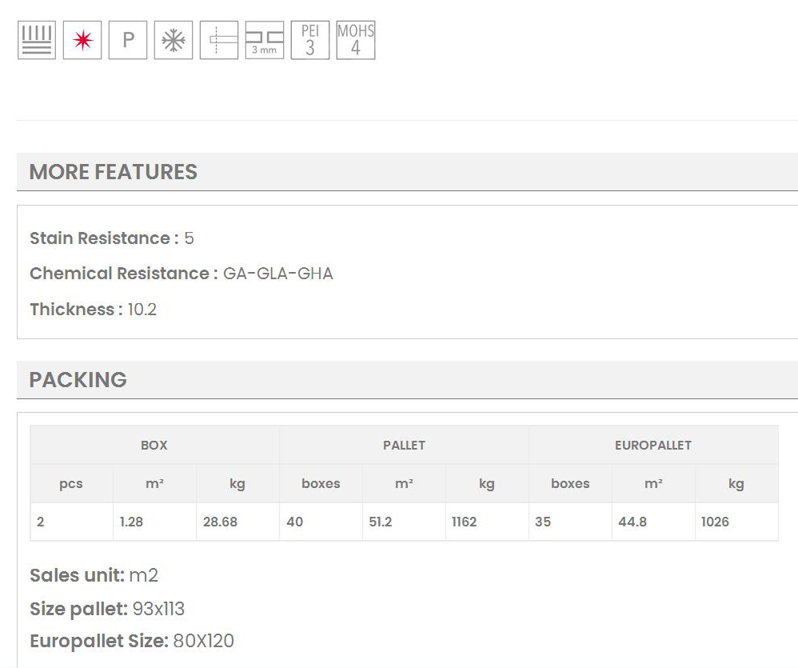Click the Thickness value 10.2
798x668 pixels.
pyautogui.click(x=142, y=310)
